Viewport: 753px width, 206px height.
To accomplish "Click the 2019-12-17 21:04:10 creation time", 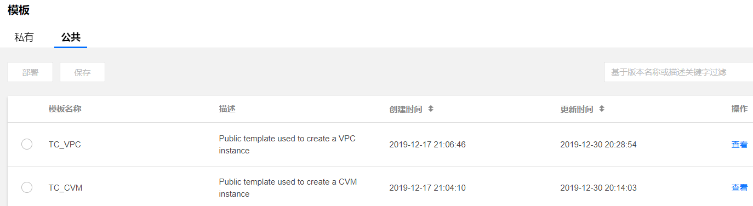I will click(427, 188).
